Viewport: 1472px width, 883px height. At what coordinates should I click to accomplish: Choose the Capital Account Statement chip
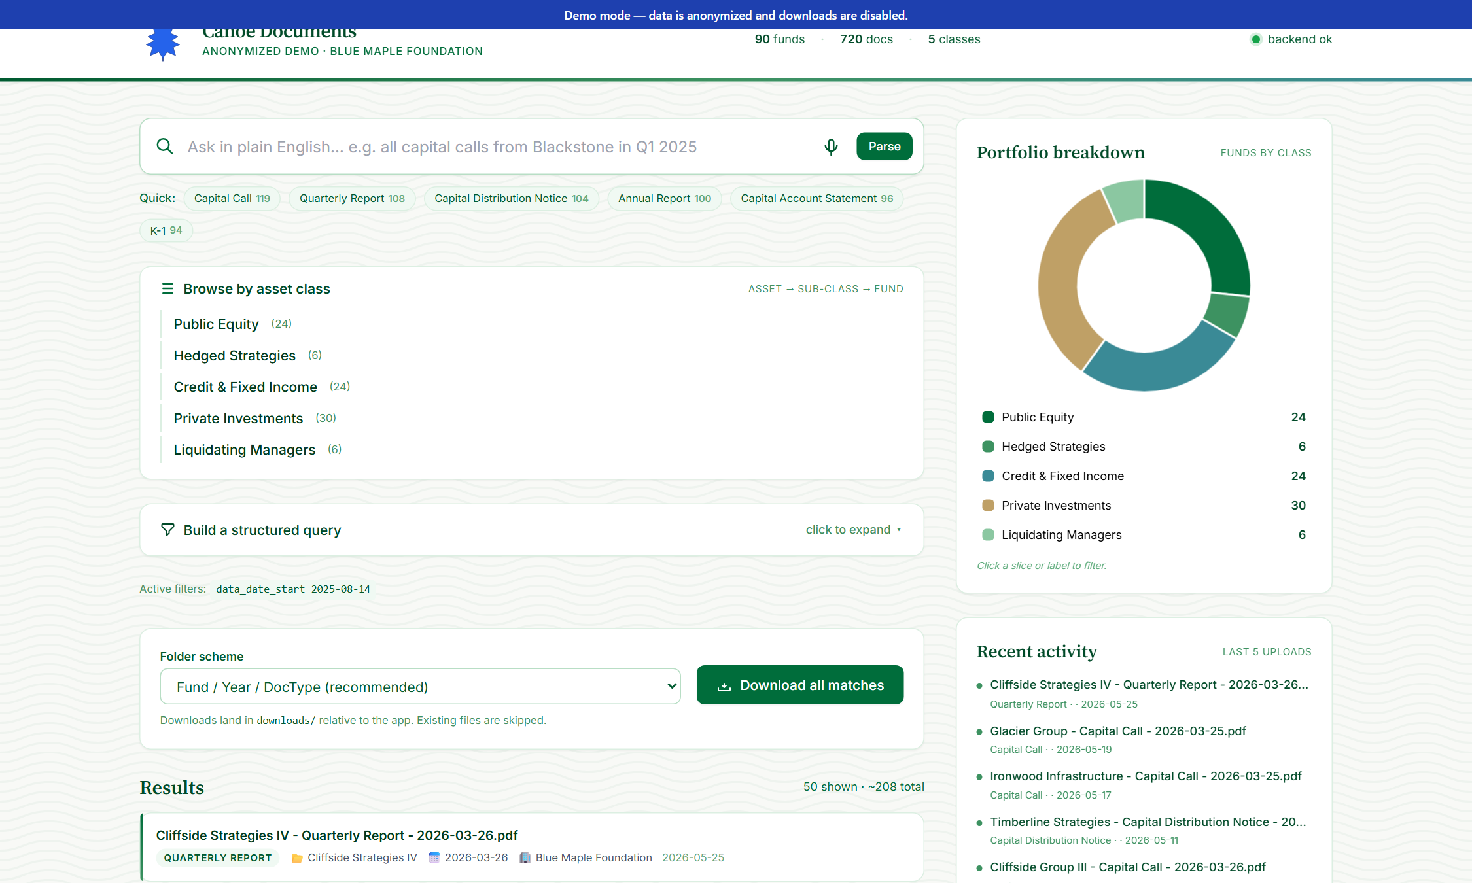817,198
